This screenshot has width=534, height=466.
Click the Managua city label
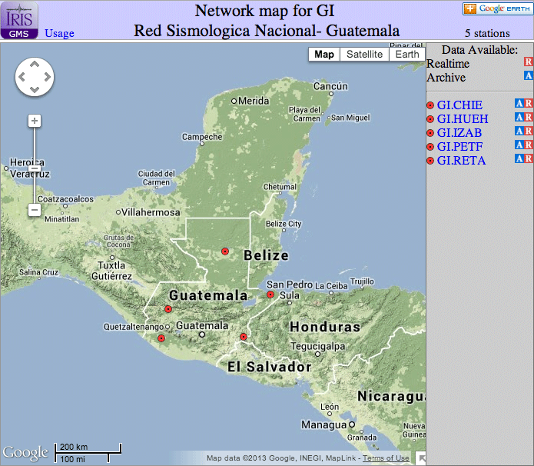point(324,424)
